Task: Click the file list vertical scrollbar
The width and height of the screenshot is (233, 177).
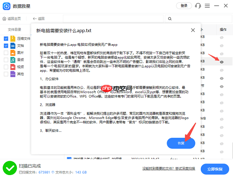Action: click(x=232, y=150)
